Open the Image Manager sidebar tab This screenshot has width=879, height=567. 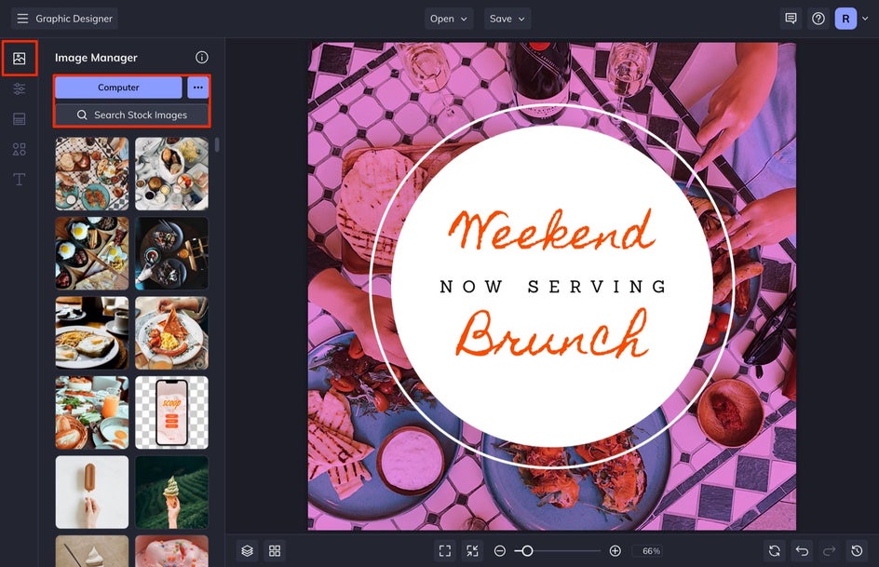pos(19,59)
